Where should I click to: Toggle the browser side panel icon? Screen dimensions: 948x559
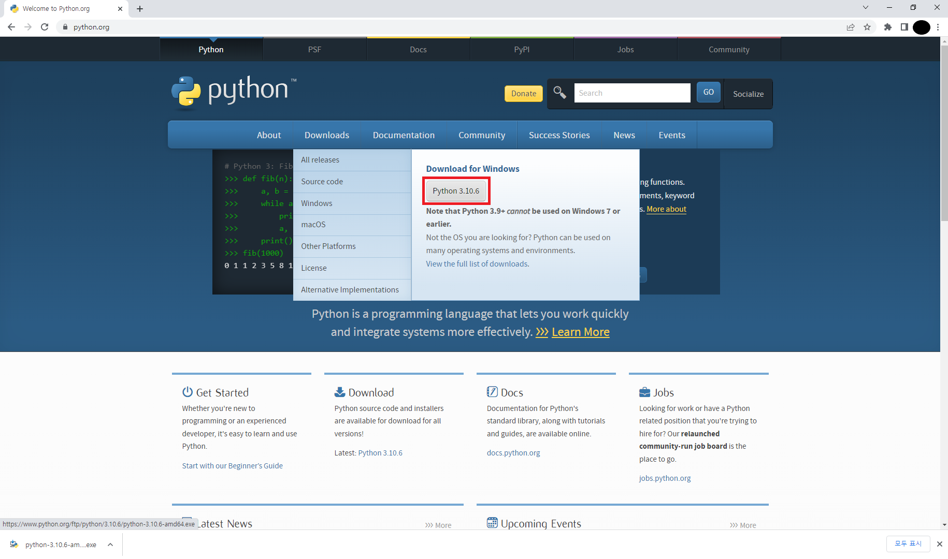coord(904,27)
